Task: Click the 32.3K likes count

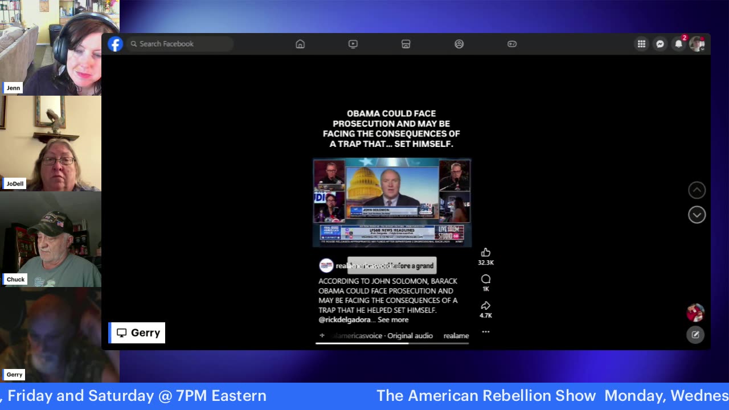Action: (486, 263)
